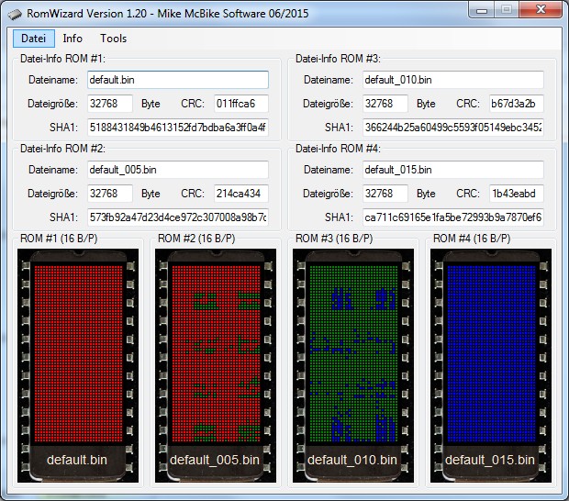Screen dimensions: 569x501
Task: Click the ROM #4 SHA1 hash field
Action: (x=452, y=217)
